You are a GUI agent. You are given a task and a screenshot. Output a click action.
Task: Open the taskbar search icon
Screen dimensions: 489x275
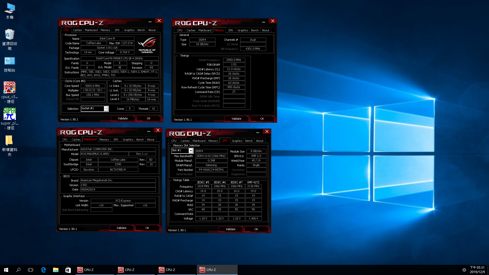18,270
